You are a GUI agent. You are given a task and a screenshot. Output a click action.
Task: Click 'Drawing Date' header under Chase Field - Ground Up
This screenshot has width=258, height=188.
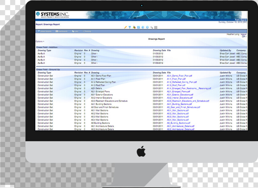tap(159, 72)
